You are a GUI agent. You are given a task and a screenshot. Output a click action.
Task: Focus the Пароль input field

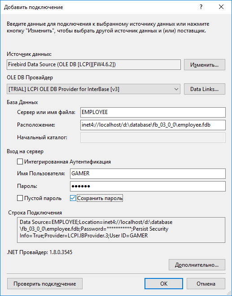148,187
